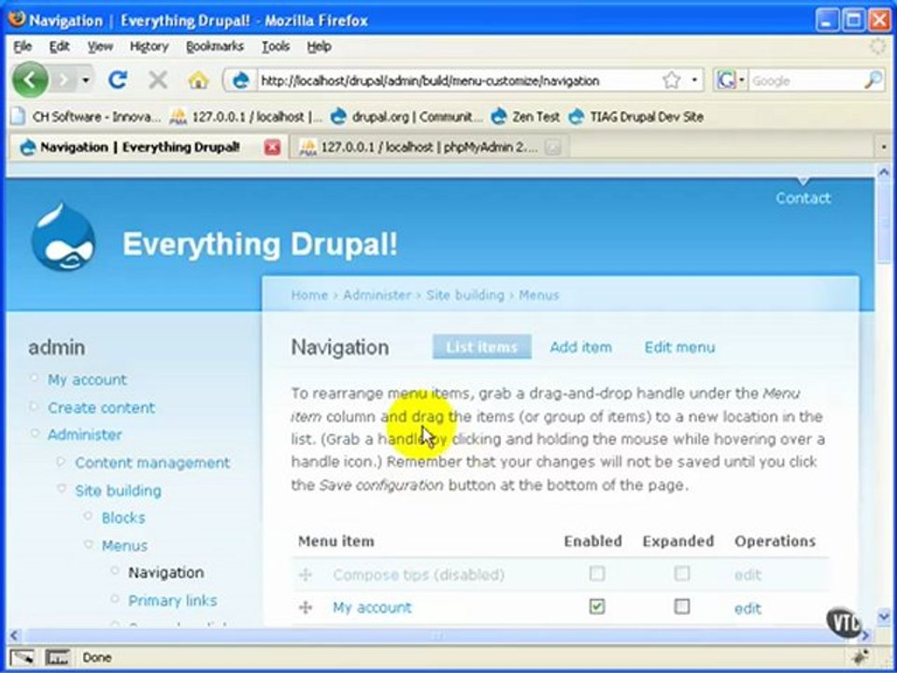
Task: Open the back/forward history dropdown arrow
Action: (85, 80)
